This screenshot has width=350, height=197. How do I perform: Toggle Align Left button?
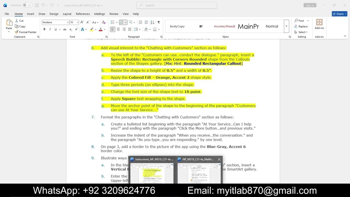point(113,29)
